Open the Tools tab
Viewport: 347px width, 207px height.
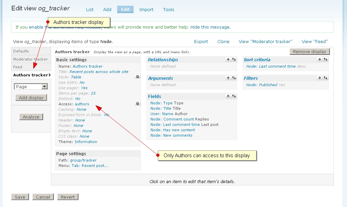169,9
